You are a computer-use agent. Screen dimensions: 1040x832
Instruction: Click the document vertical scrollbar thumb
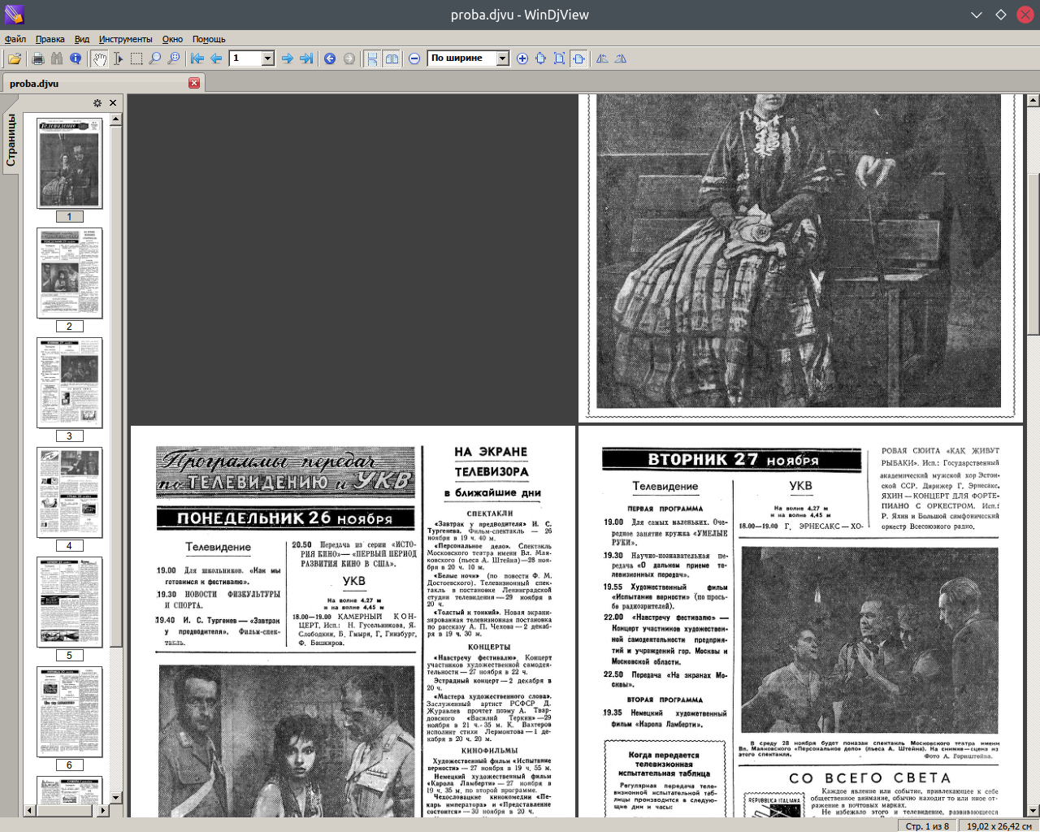[1033, 253]
